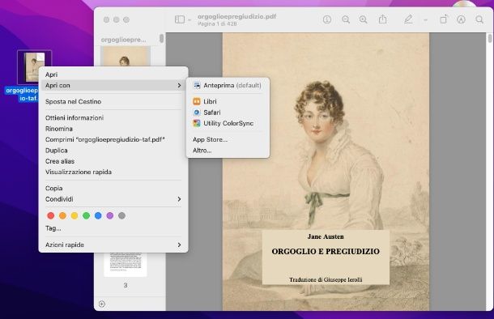Click the ORGOGLIO E PREGIUDIZIO title text

coord(326,251)
